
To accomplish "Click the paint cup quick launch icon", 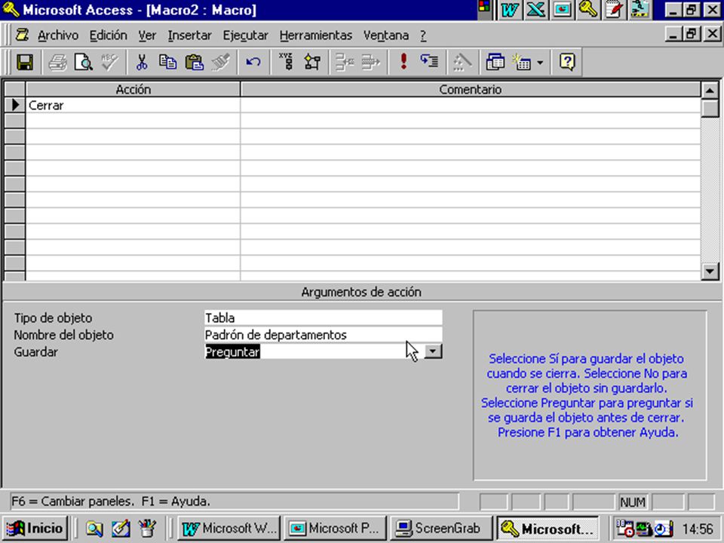I will coord(147,528).
